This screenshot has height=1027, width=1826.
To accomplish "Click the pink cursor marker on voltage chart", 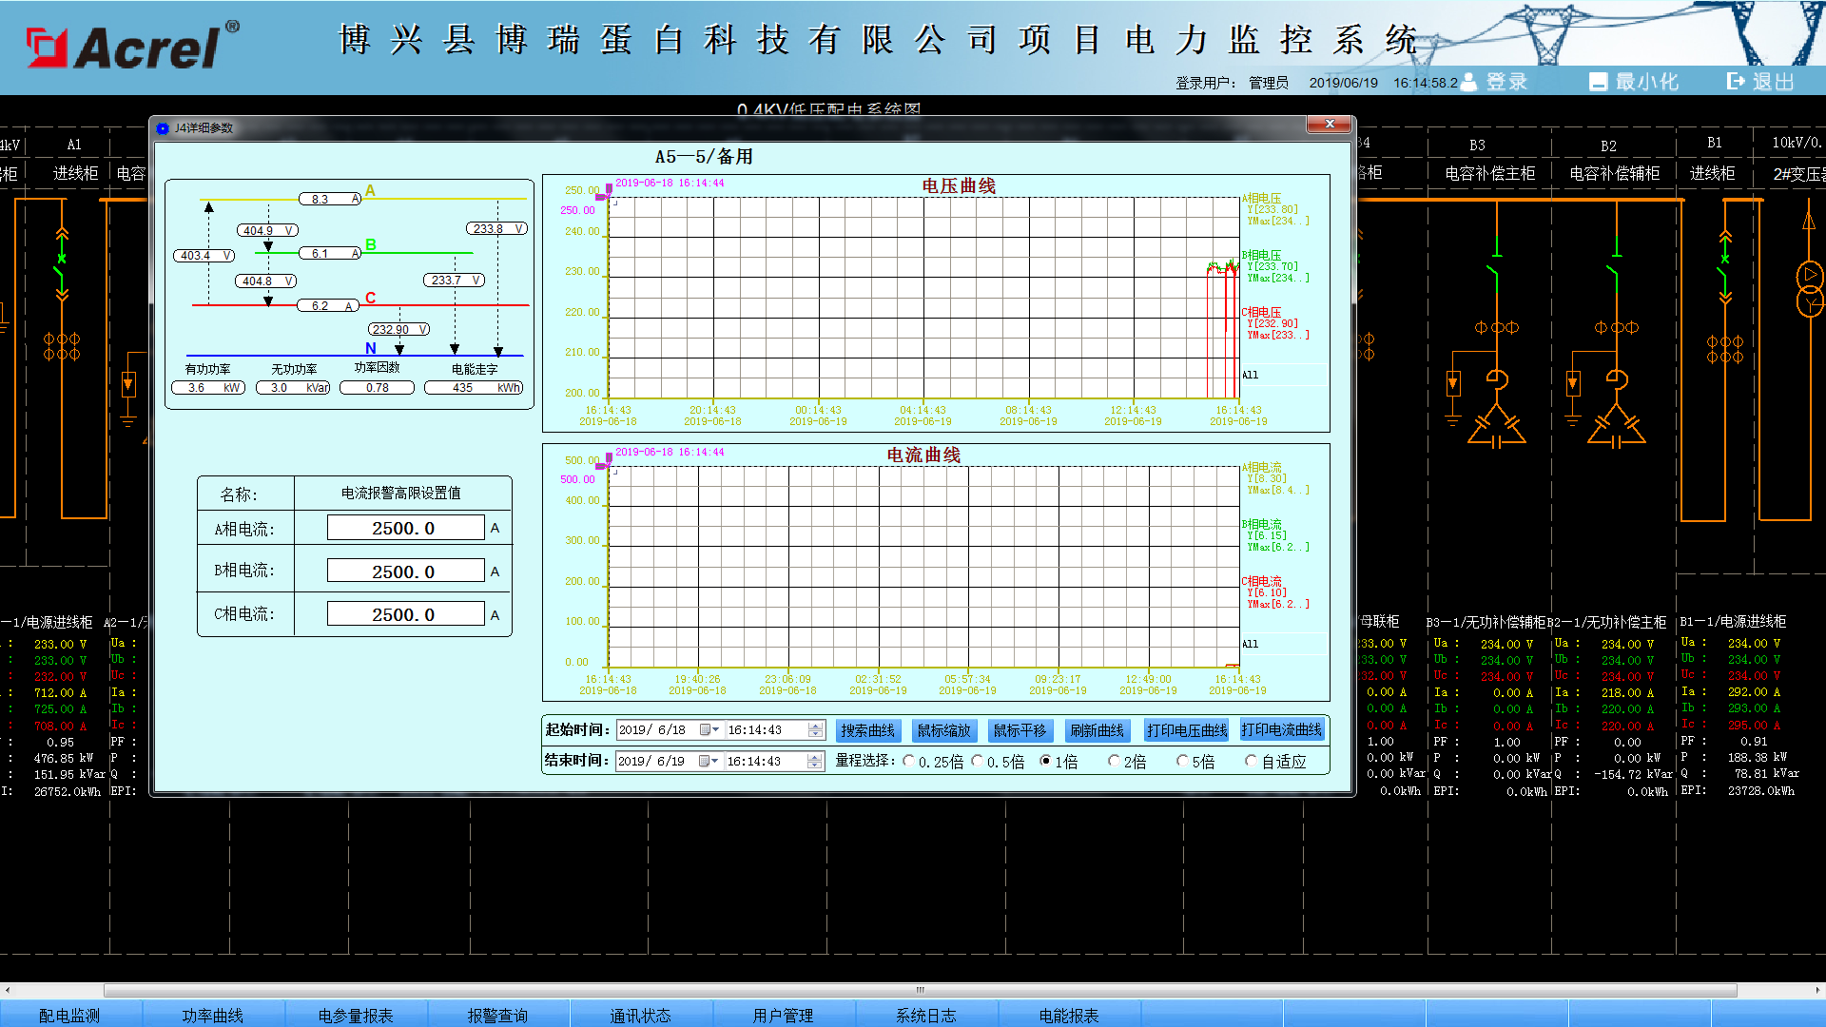I will (605, 193).
